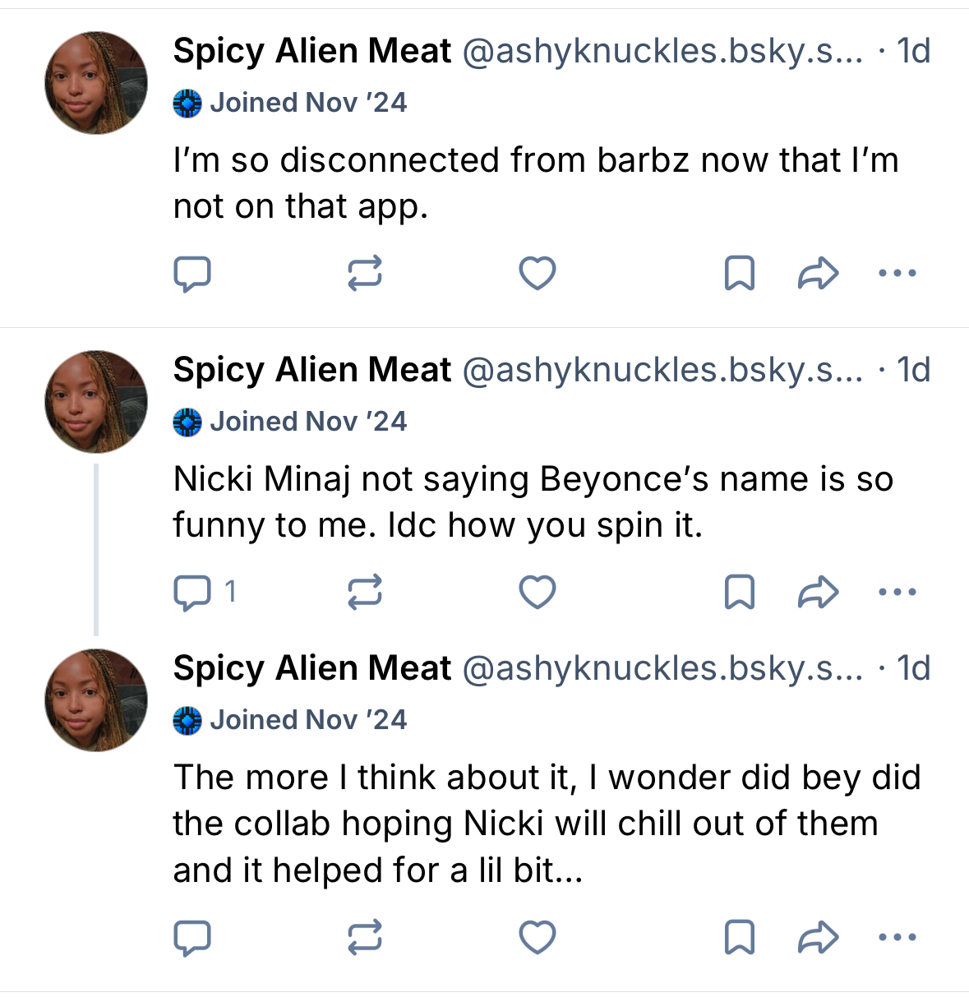Bookmark the 'Nicki Minaj not saying' post

click(x=740, y=593)
